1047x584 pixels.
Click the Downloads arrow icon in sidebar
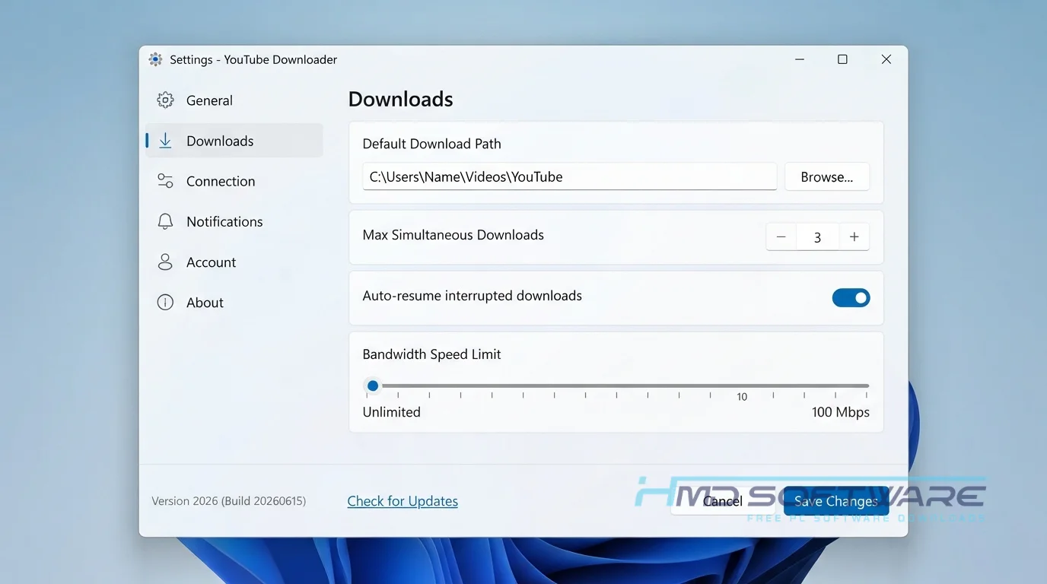click(x=165, y=141)
